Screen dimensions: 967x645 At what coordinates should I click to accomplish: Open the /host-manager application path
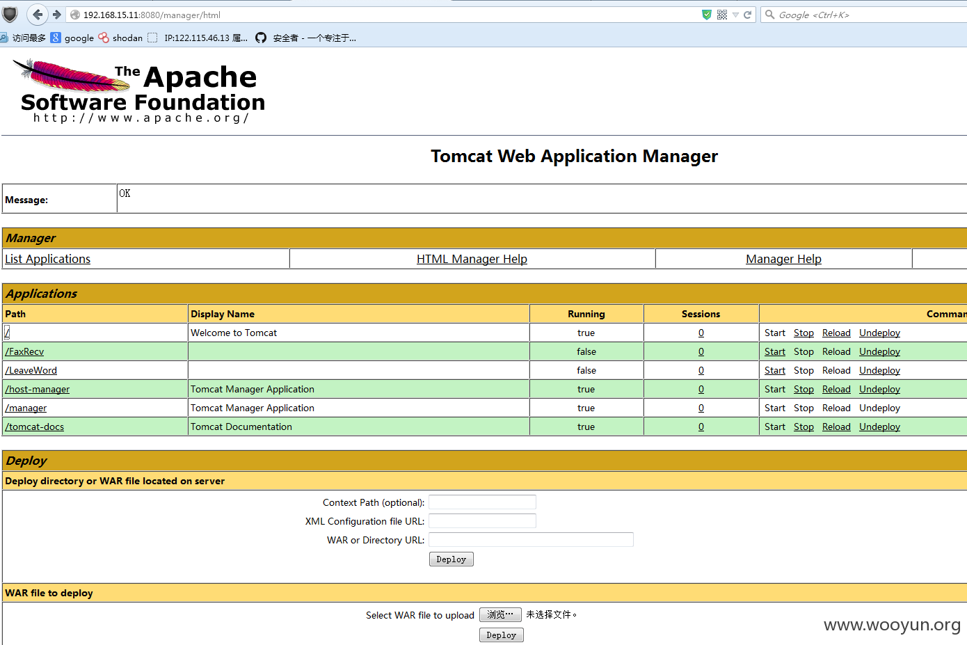pyautogui.click(x=38, y=389)
